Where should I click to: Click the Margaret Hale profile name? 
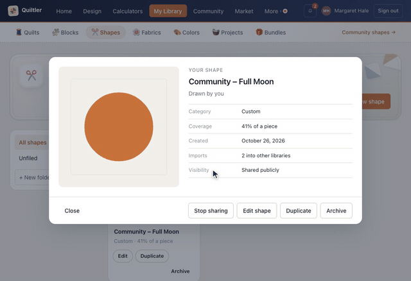point(351,11)
